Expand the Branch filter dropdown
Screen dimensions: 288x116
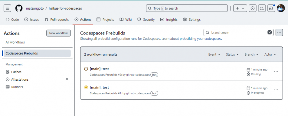click(x=251, y=54)
